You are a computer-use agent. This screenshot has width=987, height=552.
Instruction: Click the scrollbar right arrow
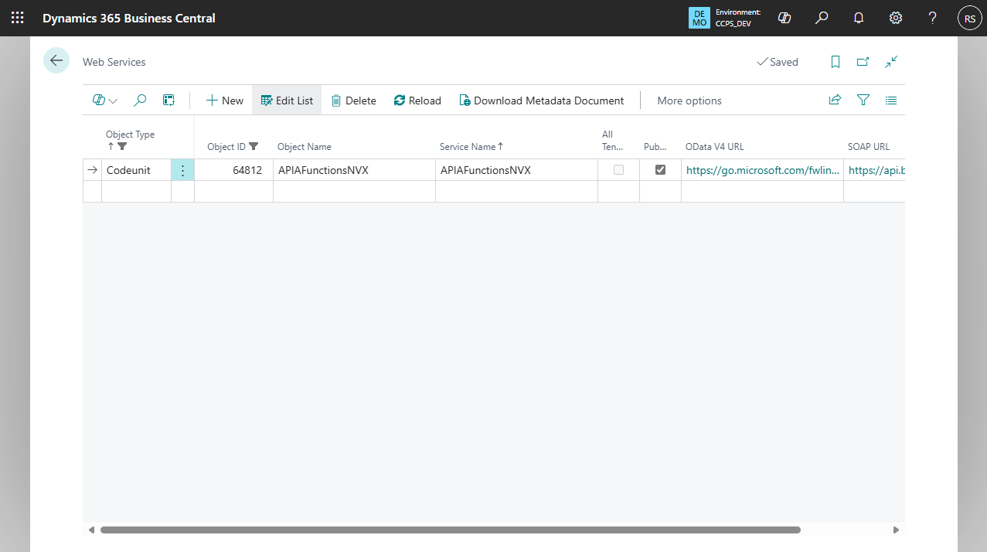[x=896, y=530]
